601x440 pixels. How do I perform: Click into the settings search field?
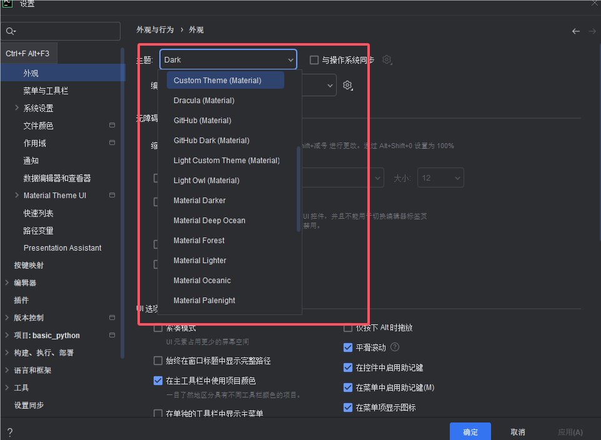click(x=61, y=31)
